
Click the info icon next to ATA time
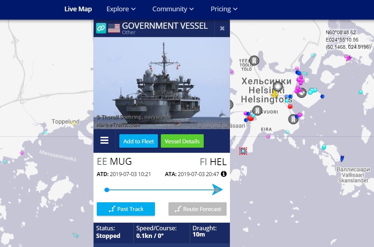[223, 174]
